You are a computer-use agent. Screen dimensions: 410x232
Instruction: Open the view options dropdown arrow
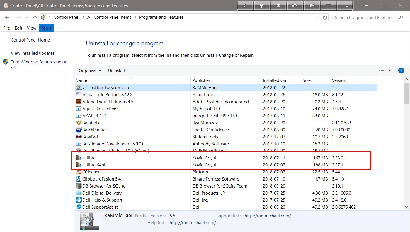coord(389,71)
